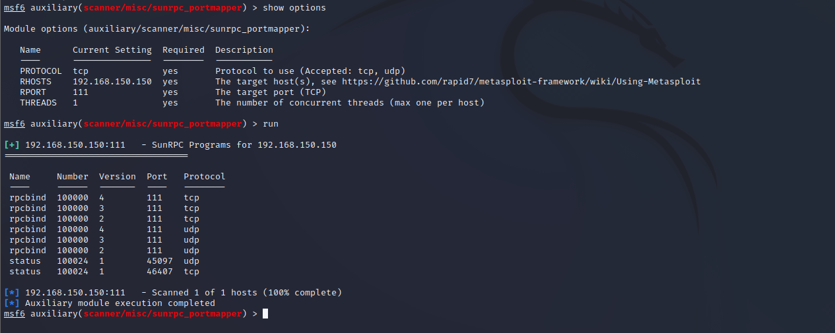The image size is (835, 333).
Task: Click the terminal cursor block at last prompt
Action: 265,314
